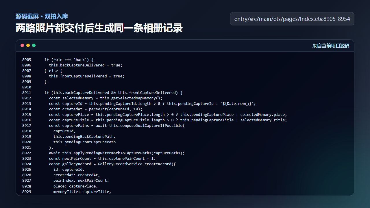Click line number 8905
370x208 pixels.
(x=27, y=60)
